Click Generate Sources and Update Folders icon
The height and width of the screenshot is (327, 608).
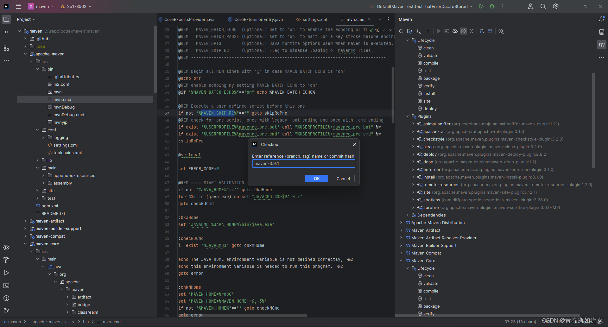[410, 31]
